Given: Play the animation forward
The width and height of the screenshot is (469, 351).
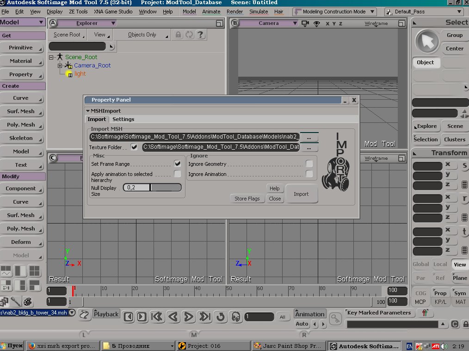Looking at the screenshot, I should (188, 317).
